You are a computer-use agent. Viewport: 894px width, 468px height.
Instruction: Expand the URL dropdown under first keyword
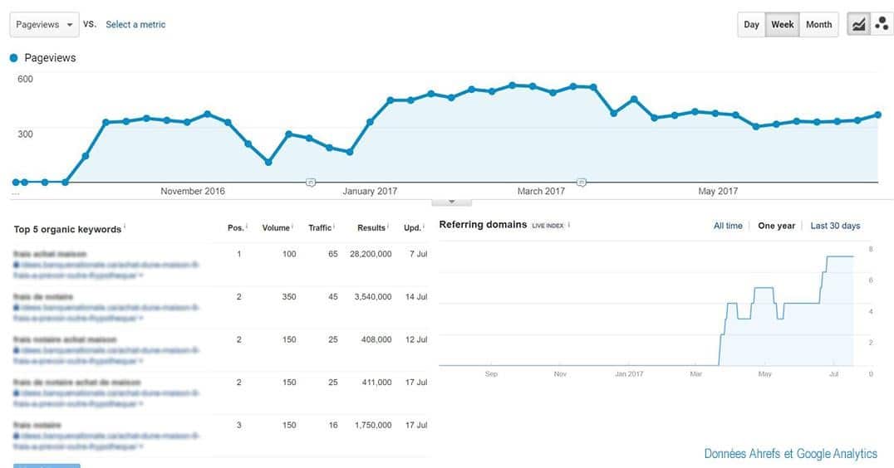click(x=143, y=276)
